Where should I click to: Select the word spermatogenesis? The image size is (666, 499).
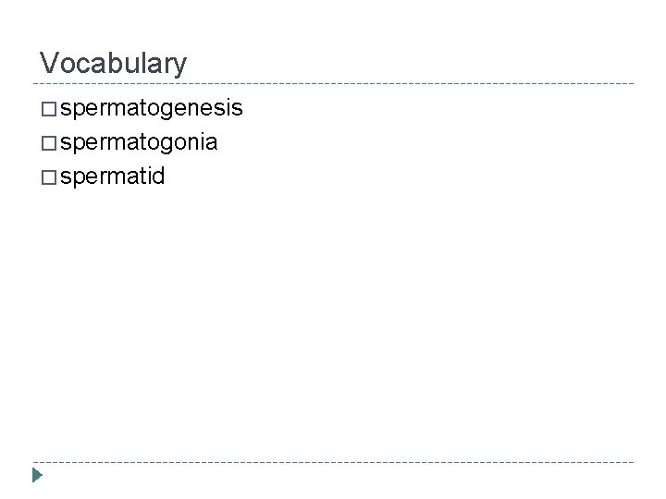[151, 108]
